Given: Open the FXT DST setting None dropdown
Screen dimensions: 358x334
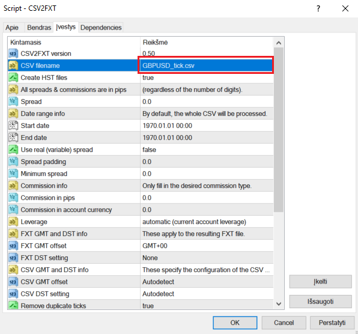Looking at the screenshot, I should (x=207, y=258).
